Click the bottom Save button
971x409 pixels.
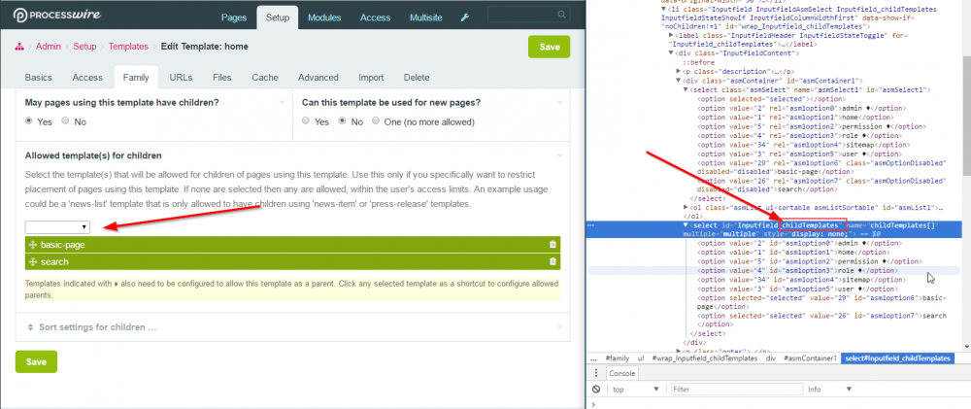(x=36, y=362)
